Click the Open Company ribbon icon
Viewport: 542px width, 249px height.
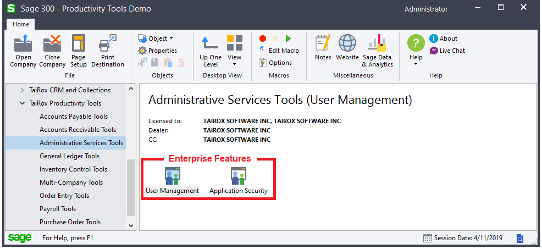23,45
